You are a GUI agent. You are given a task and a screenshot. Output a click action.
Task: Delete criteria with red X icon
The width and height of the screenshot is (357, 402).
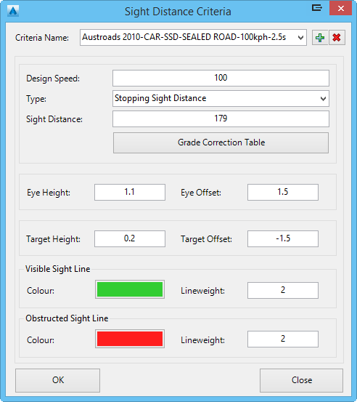point(337,38)
